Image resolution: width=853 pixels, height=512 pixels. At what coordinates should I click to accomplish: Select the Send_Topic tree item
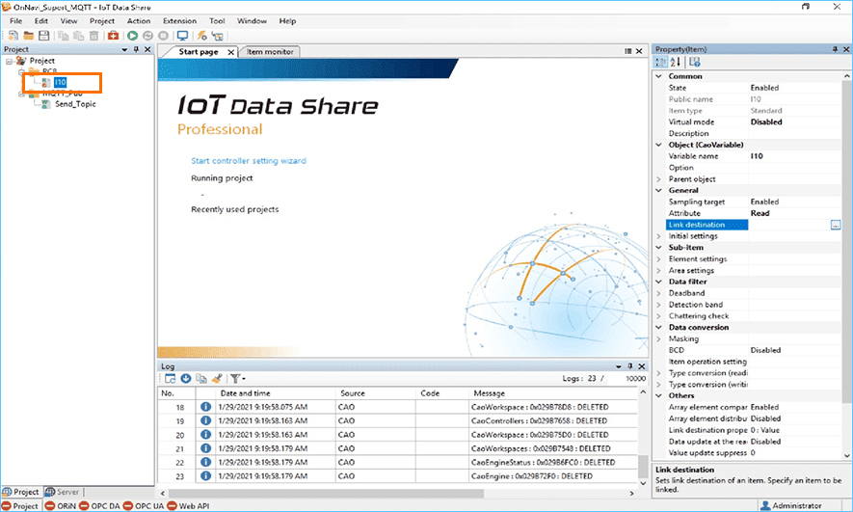coord(75,104)
